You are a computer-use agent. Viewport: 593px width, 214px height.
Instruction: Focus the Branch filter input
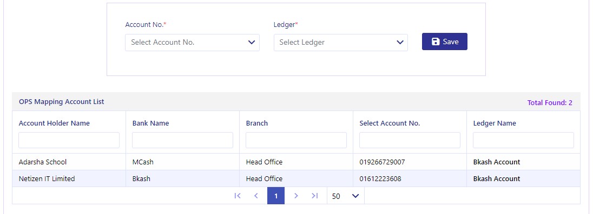pos(296,140)
